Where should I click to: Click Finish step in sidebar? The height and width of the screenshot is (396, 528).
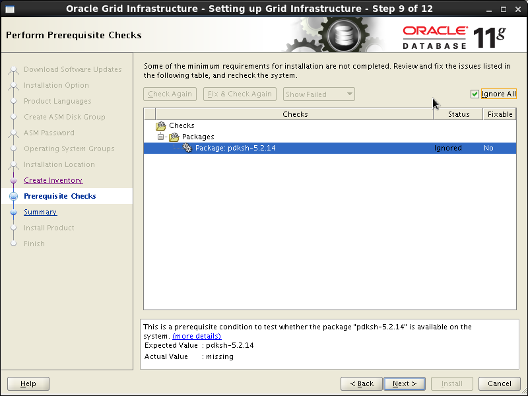[34, 244]
